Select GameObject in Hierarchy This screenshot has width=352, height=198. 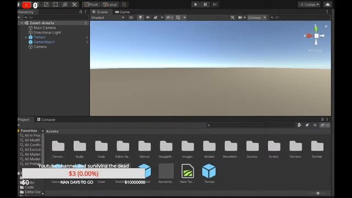44,42
